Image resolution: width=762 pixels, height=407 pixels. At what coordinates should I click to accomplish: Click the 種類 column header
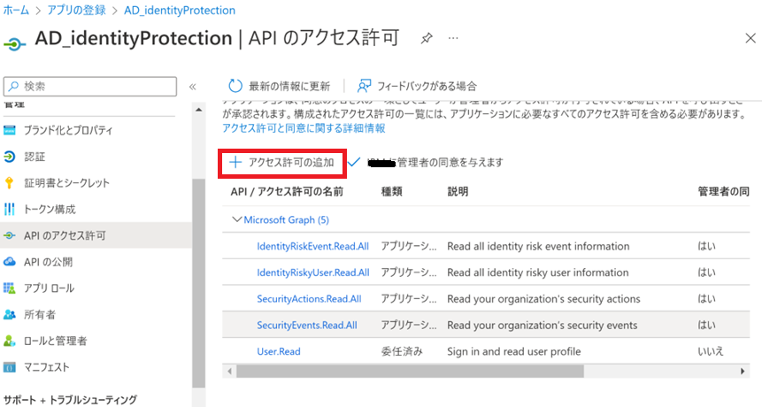(x=391, y=191)
